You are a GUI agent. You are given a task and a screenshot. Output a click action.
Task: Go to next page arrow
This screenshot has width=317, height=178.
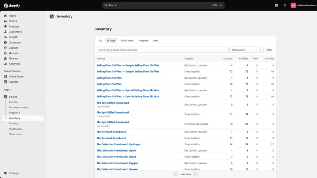tap(196, 174)
